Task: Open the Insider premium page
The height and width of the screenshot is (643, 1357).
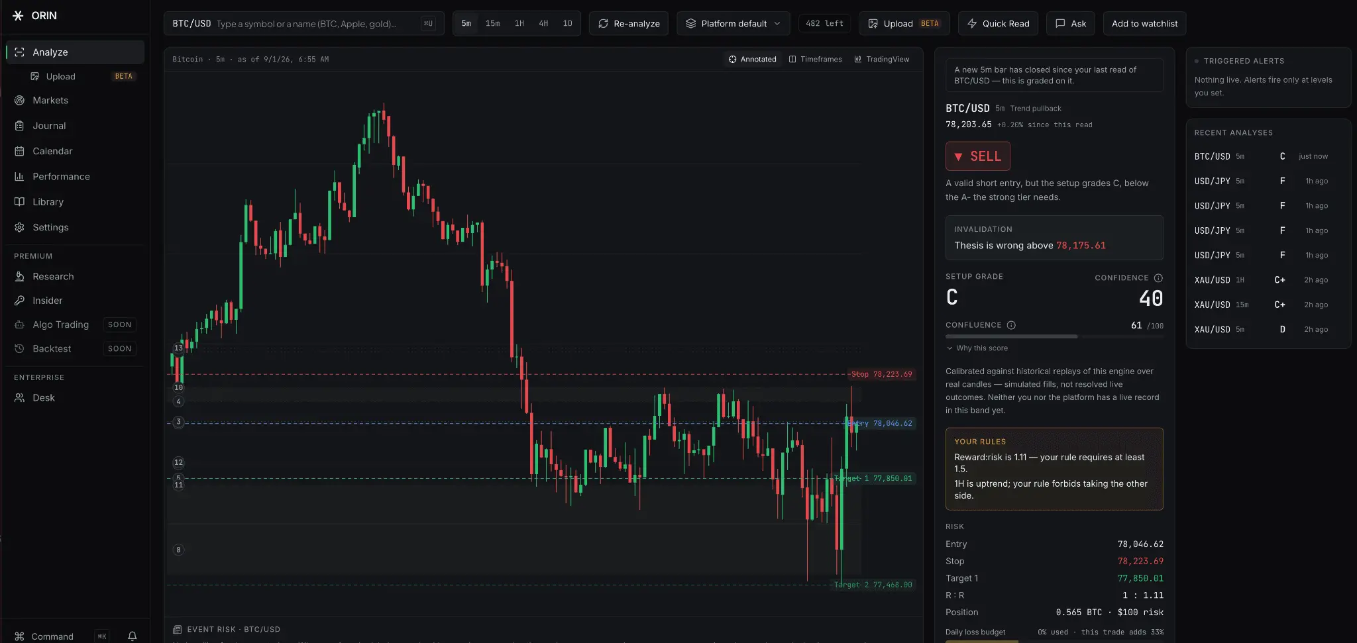Action: click(x=75, y=301)
